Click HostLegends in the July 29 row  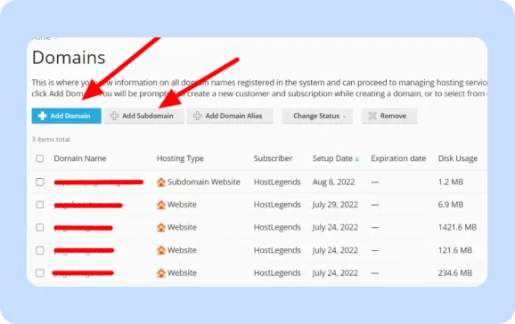(x=277, y=205)
